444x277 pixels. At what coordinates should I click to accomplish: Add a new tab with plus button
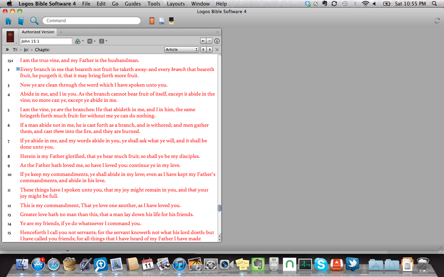61,32
